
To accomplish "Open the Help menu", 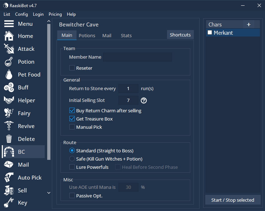I will pyautogui.click(x=71, y=14).
